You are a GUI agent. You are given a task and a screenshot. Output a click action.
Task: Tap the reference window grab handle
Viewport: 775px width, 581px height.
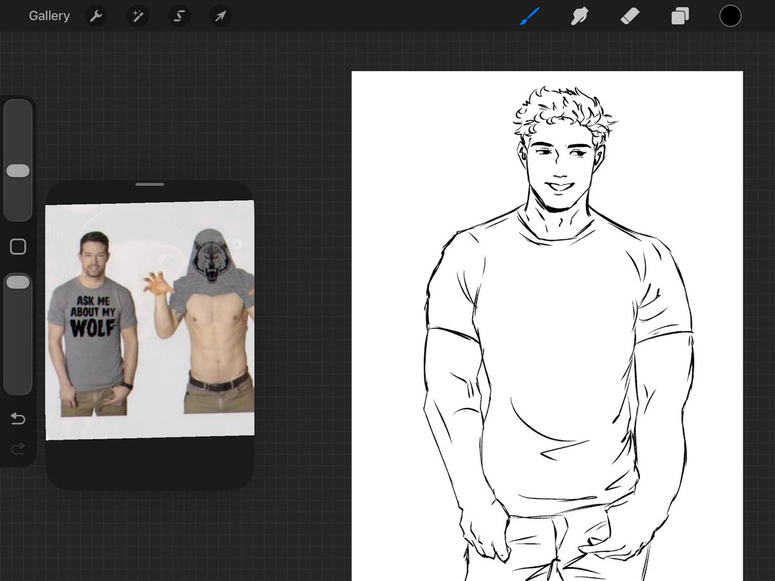click(150, 185)
